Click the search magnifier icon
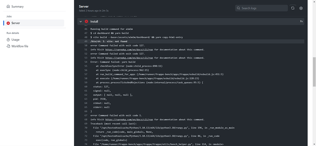The height and width of the screenshot is (146, 316). (238, 8)
